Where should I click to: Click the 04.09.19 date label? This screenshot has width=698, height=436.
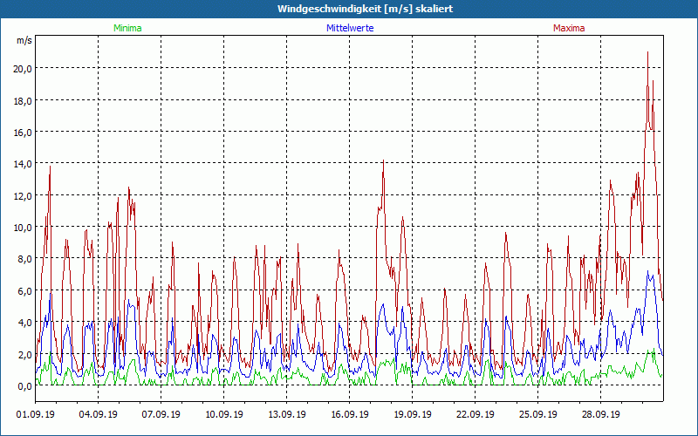coord(98,415)
